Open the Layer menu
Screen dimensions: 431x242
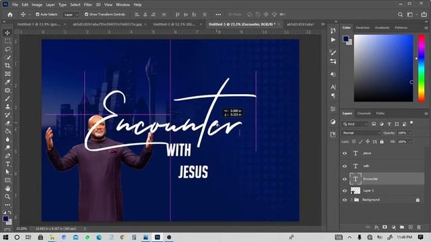[x=51, y=5]
